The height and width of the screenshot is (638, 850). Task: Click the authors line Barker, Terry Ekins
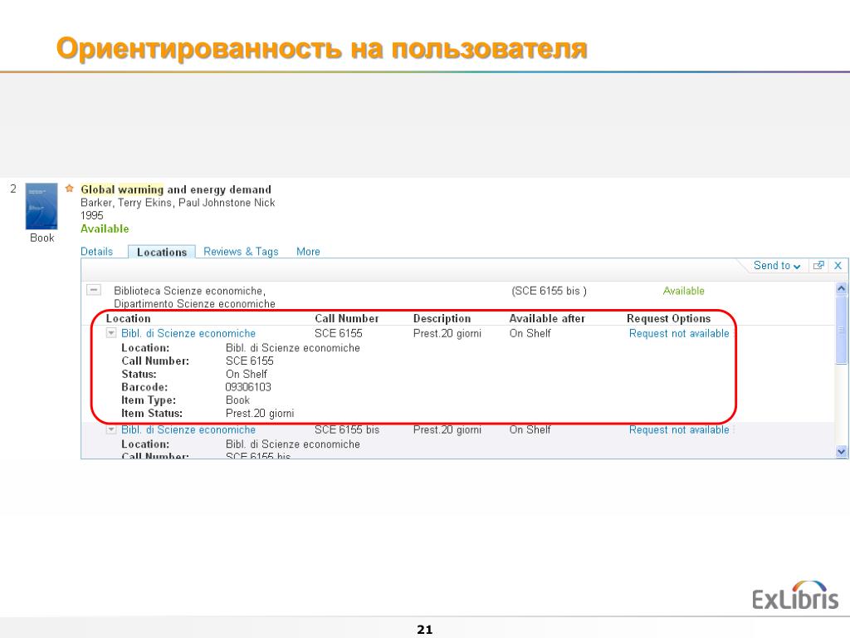point(178,203)
